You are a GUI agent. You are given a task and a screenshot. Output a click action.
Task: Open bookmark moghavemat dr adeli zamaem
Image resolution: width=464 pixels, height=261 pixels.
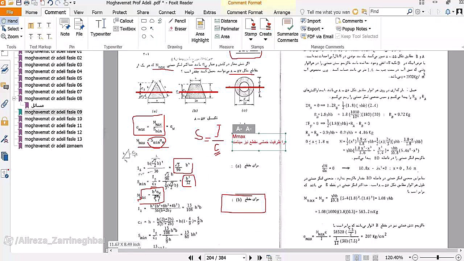(x=54, y=146)
